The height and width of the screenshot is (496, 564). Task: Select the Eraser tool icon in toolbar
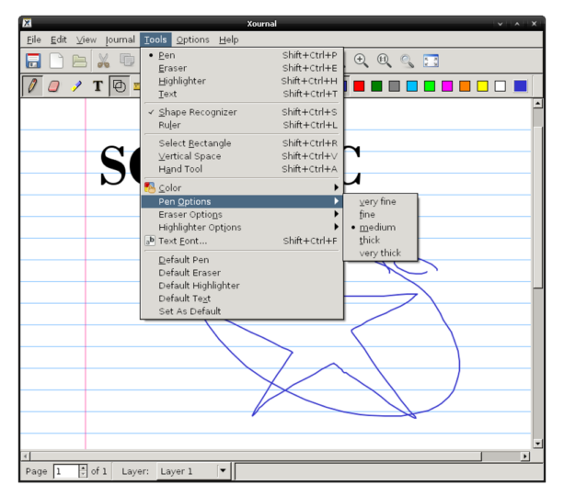[x=54, y=86]
